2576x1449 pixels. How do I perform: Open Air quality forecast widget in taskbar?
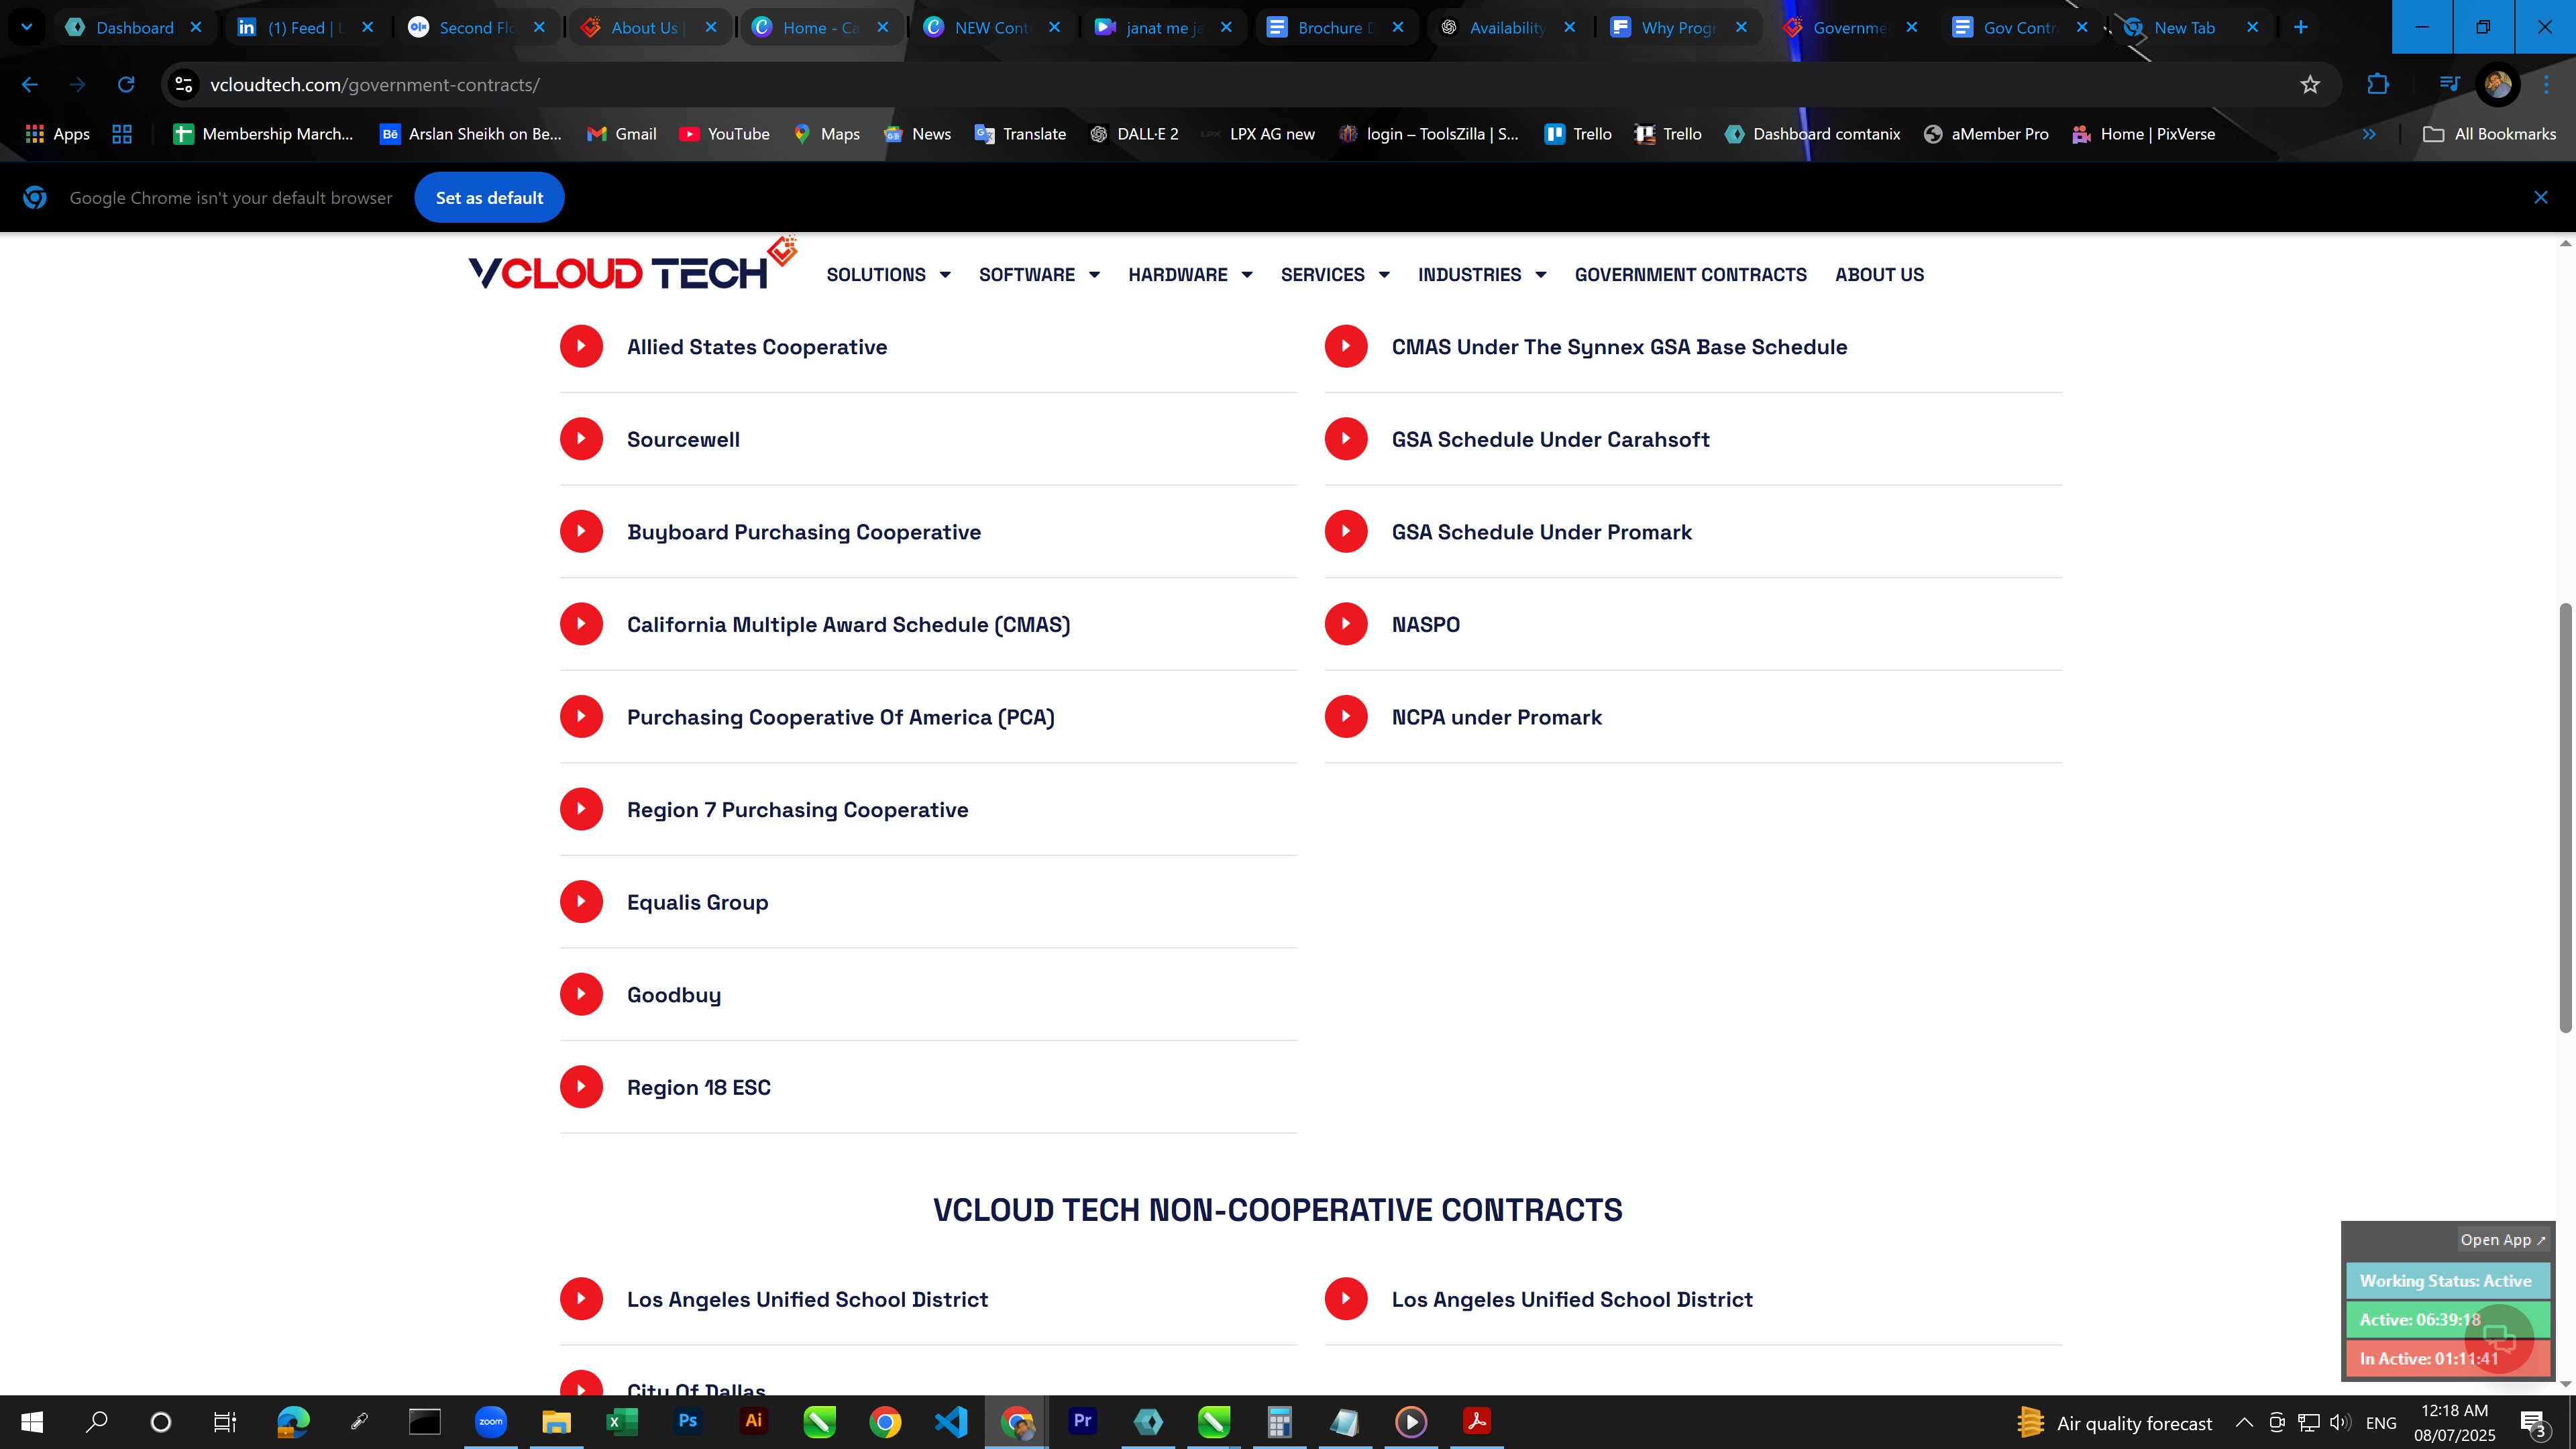point(2114,1422)
